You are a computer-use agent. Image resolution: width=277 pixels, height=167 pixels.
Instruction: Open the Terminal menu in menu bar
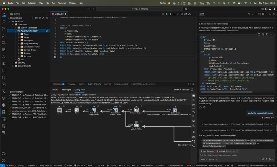coord(62,3)
